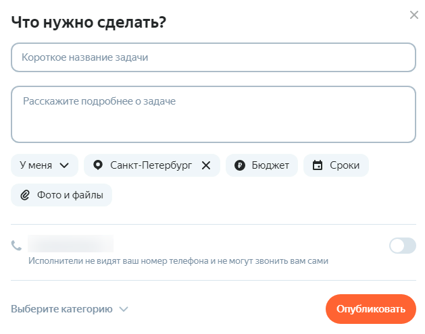Close the task creation dialog
The height and width of the screenshot is (334, 425).
[414, 15]
